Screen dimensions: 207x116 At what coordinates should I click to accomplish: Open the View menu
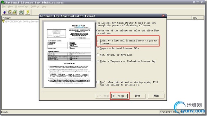10,6
